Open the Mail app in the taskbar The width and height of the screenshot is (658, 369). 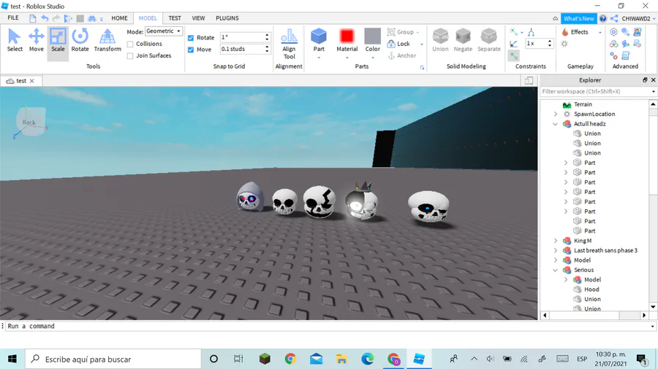[x=316, y=359]
